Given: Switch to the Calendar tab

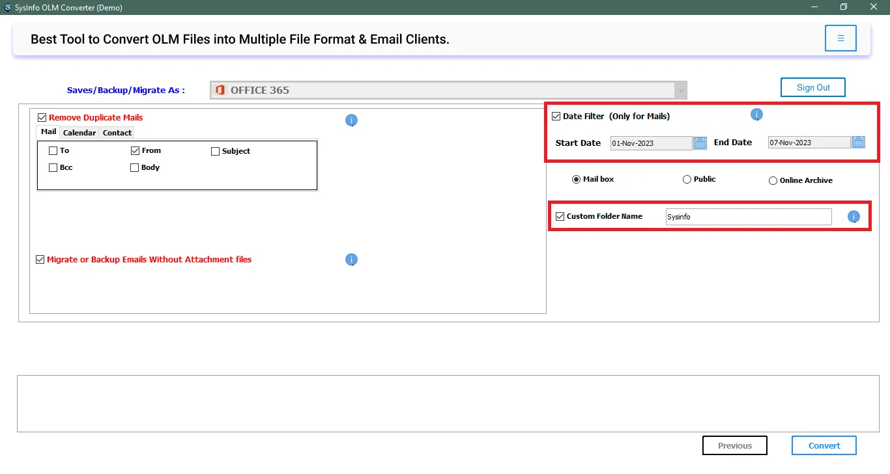Looking at the screenshot, I should (x=79, y=133).
